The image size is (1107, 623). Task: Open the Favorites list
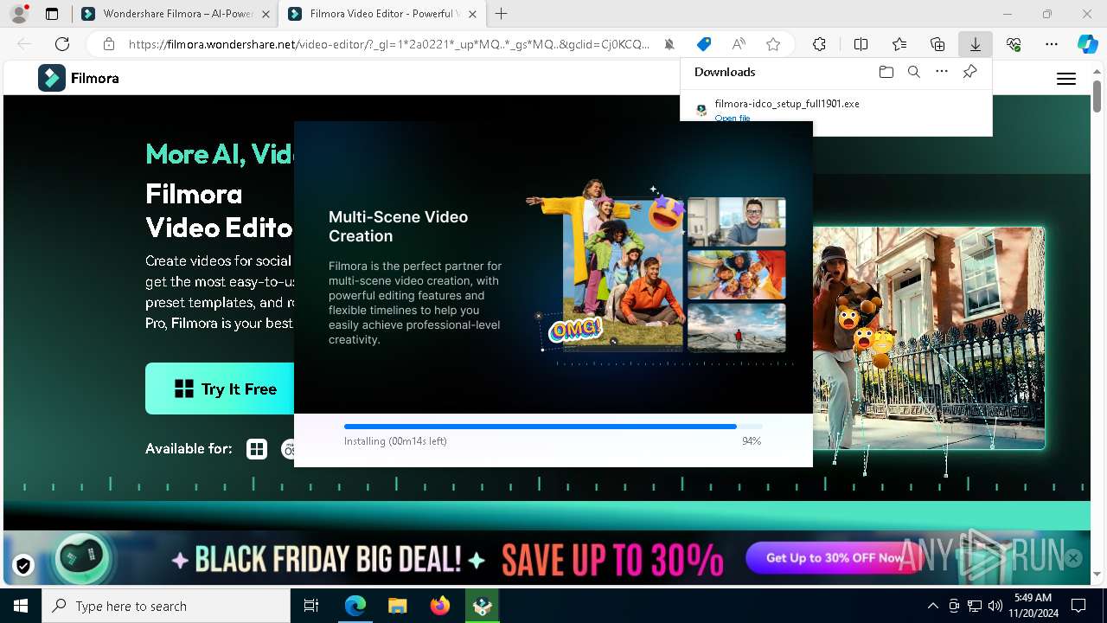(x=899, y=44)
